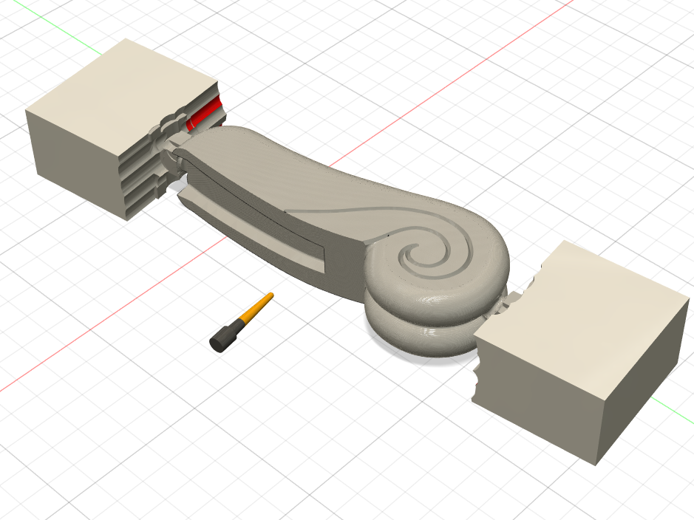Select the lower rounded lobe beneath the spiral

(x=421, y=329)
